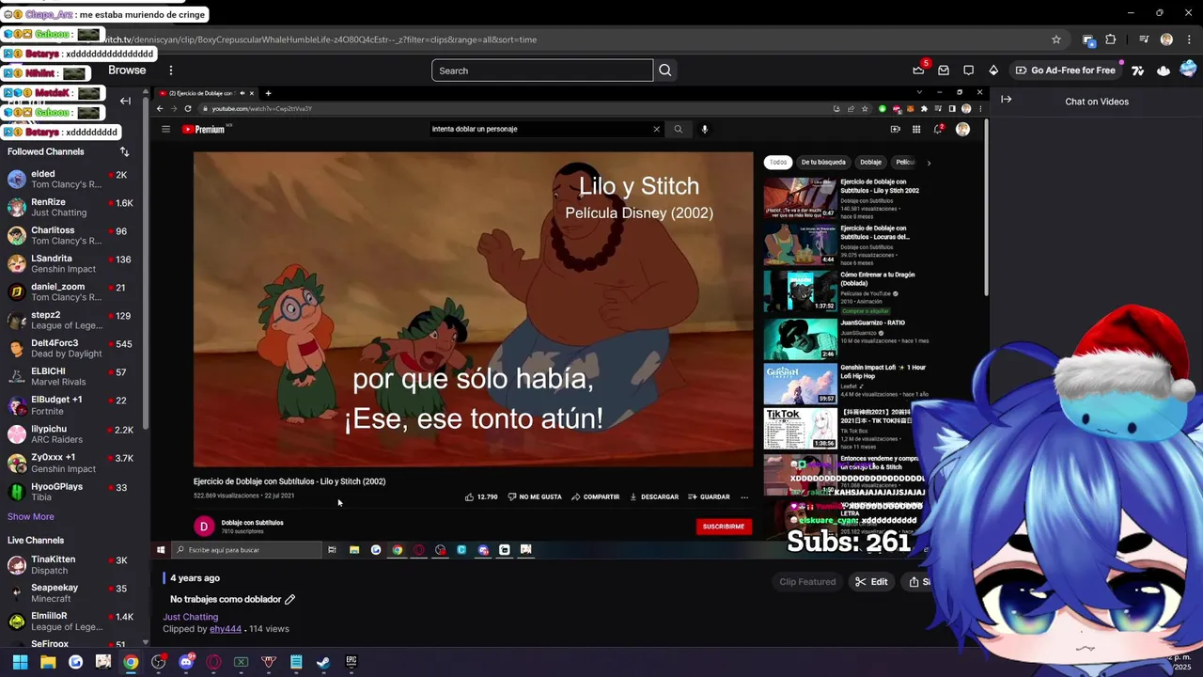Click the 7TV extension icon in Twitch header
Viewport: 1203px width, 677px height.
(1138, 71)
